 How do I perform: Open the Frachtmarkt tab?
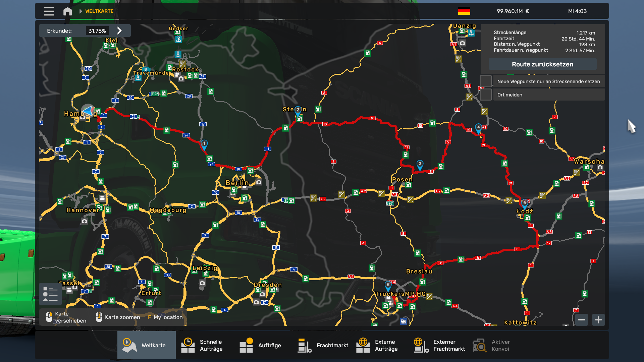pos(323,345)
